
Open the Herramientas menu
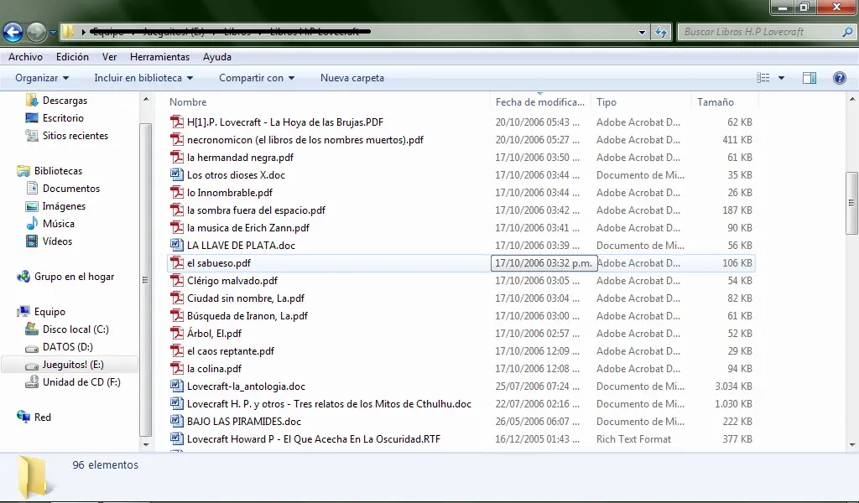pyautogui.click(x=160, y=57)
